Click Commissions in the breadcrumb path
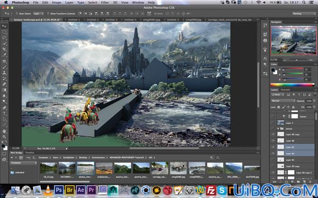The width and height of the screenshot is (318, 198). click(x=98, y=157)
